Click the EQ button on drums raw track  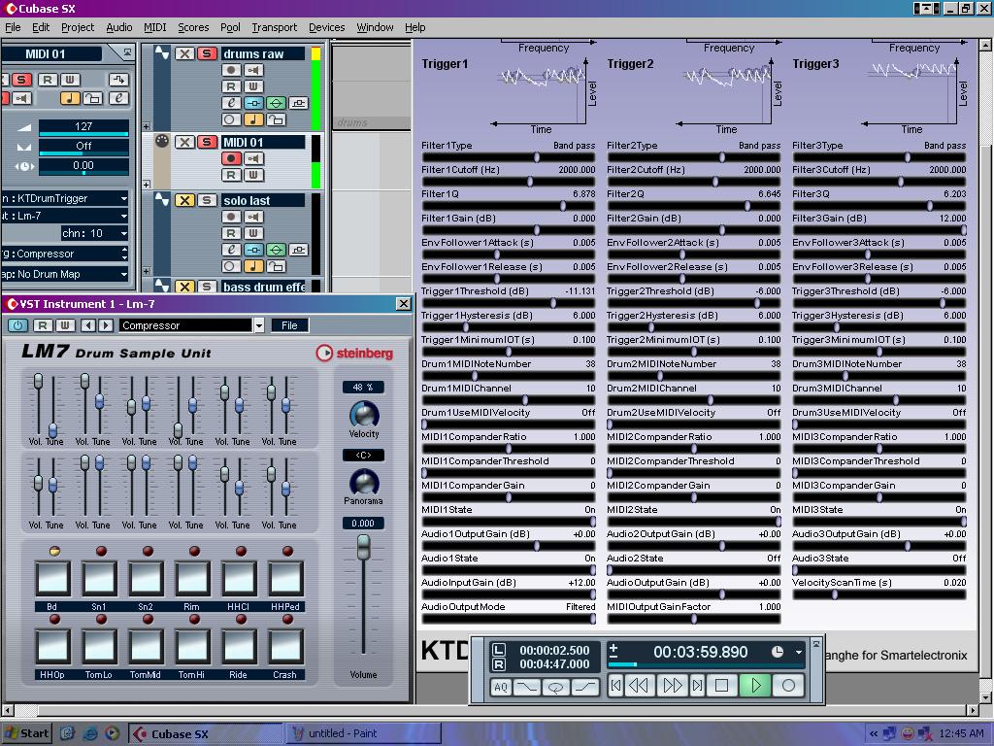coord(276,103)
